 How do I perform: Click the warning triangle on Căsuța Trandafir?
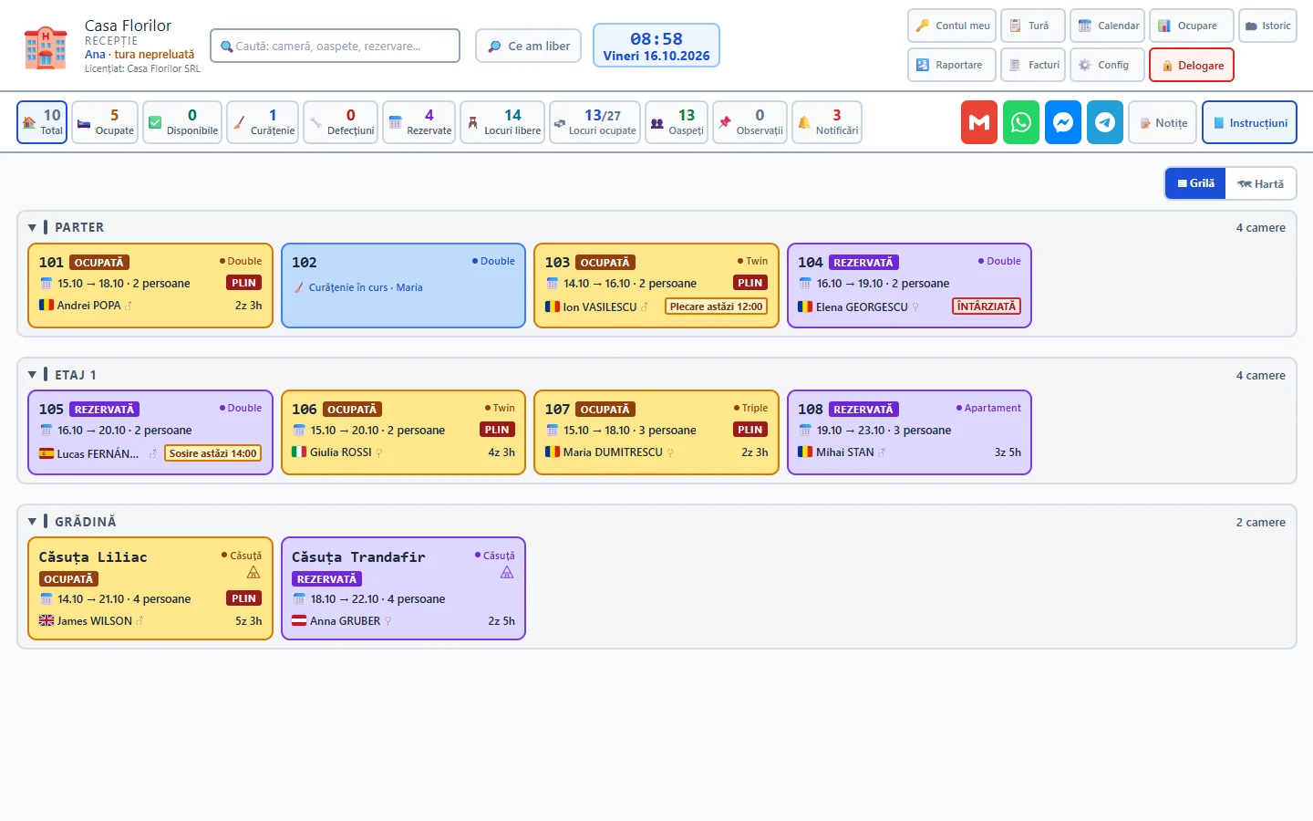507,573
